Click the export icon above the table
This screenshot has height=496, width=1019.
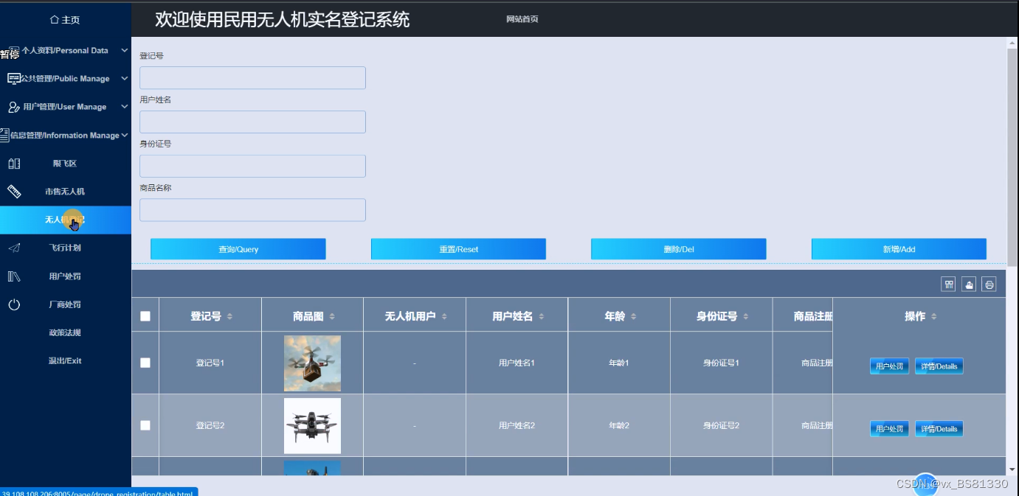coord(969,284)
